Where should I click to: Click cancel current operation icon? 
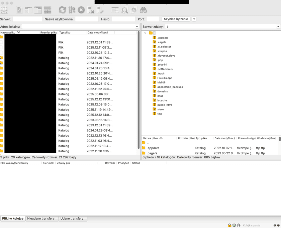(x=81, y=10)
